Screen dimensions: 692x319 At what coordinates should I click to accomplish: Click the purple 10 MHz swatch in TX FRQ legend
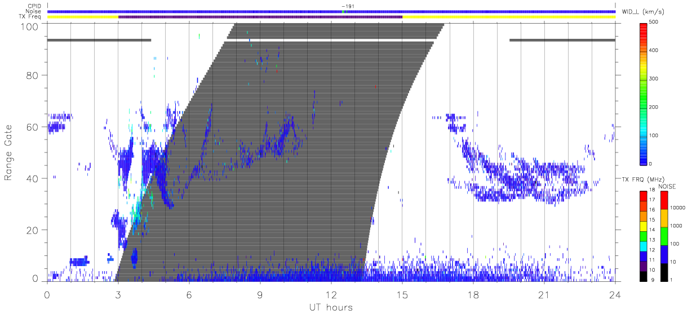pyautogui.click(x=643, y=266)
